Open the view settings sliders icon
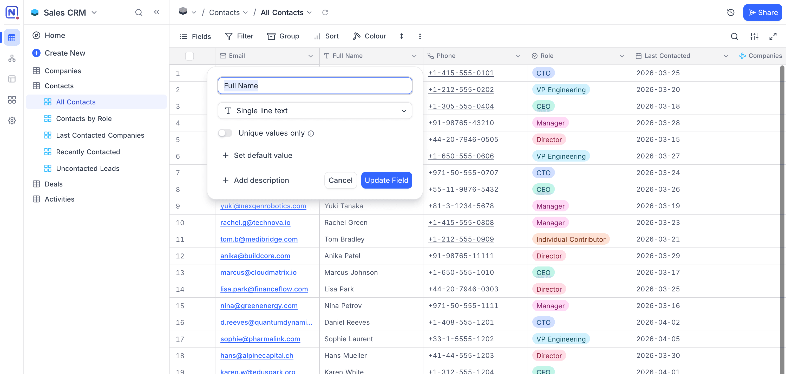The height and width of the screenshot is (374, 786). point(754,36)
